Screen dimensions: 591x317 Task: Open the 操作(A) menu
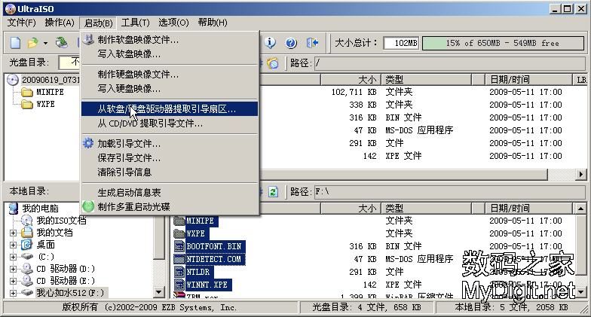click(59, 23)
